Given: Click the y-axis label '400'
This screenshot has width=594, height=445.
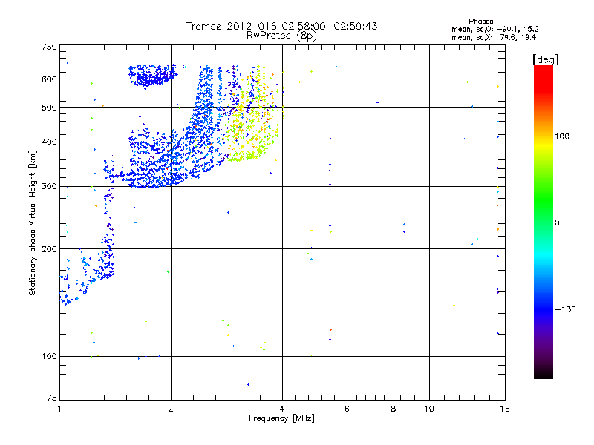Looking at the screenshot, I should pos(49,142).
